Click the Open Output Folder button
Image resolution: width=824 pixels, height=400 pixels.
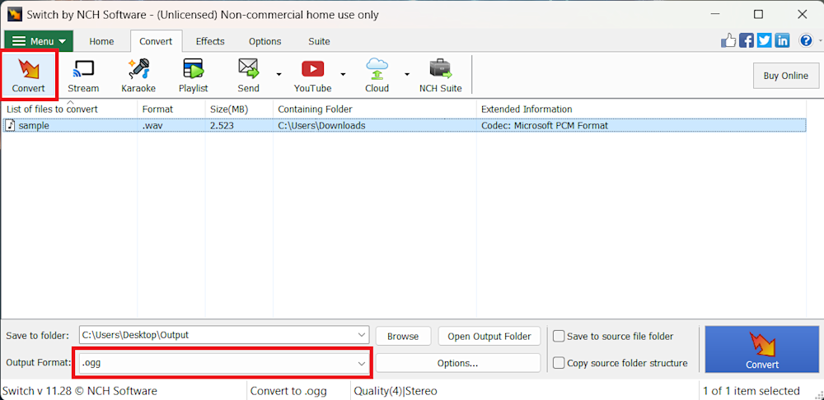(x=489, y=337)
